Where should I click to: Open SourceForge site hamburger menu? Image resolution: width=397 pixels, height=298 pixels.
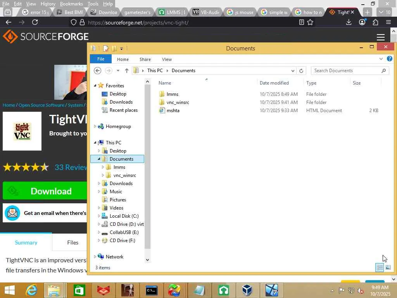tap(381, 37)
